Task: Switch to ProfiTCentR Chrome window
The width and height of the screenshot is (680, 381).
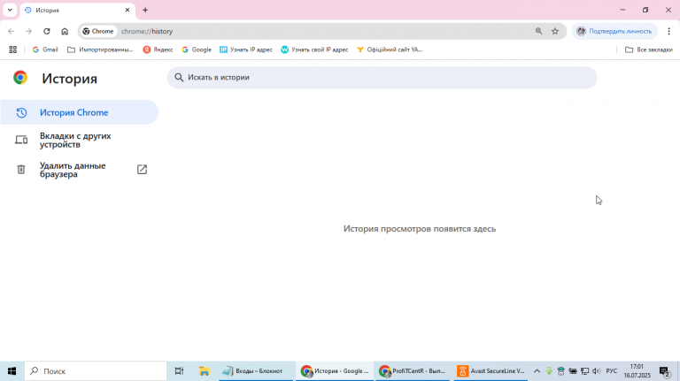Action: click(413, 371)
